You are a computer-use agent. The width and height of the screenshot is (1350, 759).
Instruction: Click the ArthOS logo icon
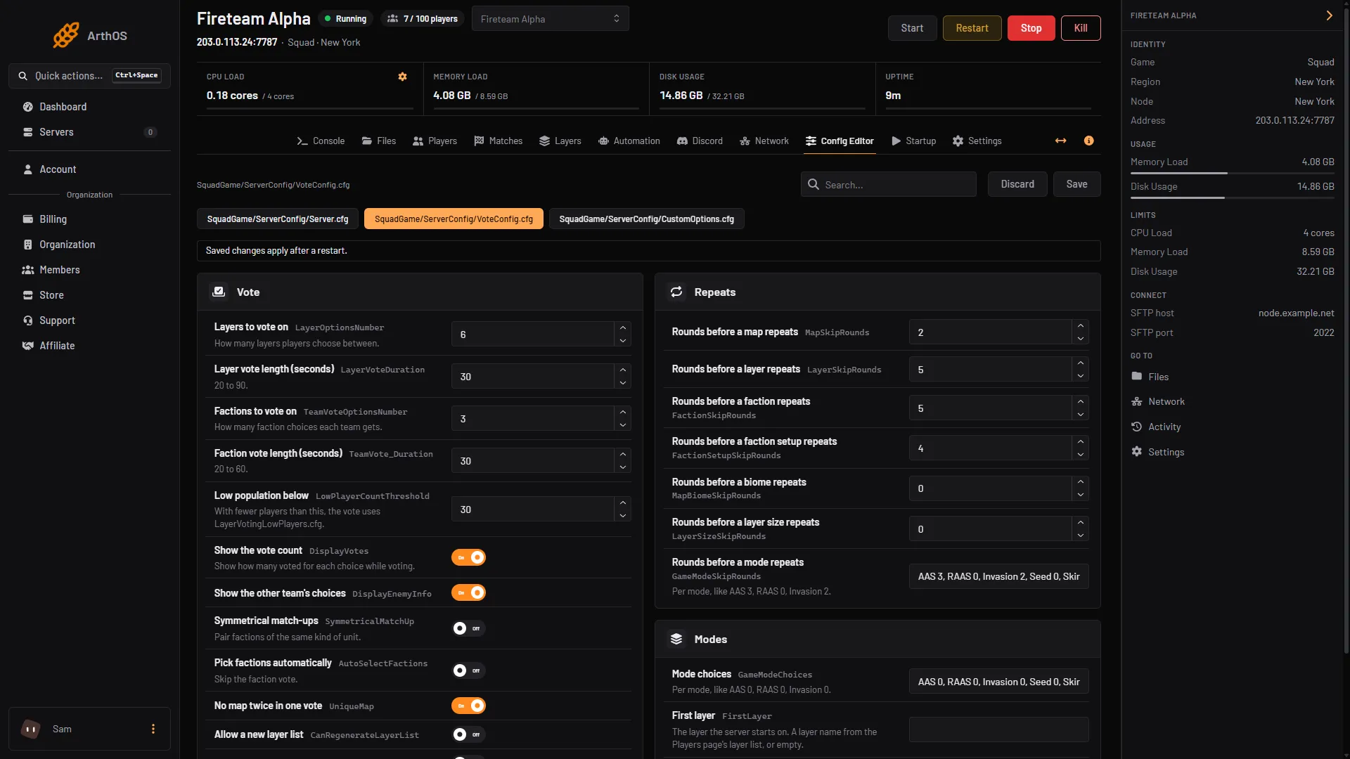click(x=66, y=35)
